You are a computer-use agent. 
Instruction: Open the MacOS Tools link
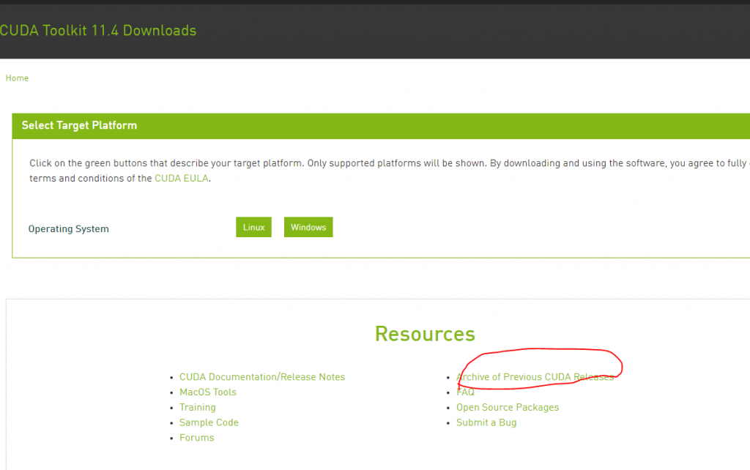tap(207, 392)
